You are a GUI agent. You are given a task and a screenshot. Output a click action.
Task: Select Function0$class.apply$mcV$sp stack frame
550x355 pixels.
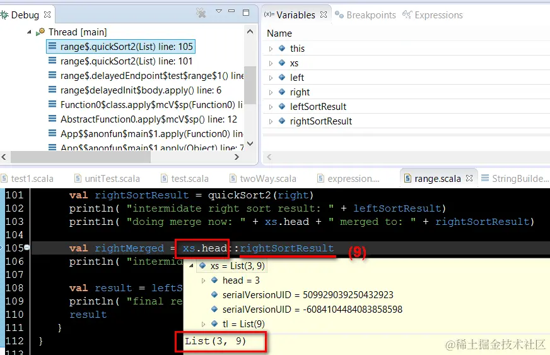click(x=146, y=105)
